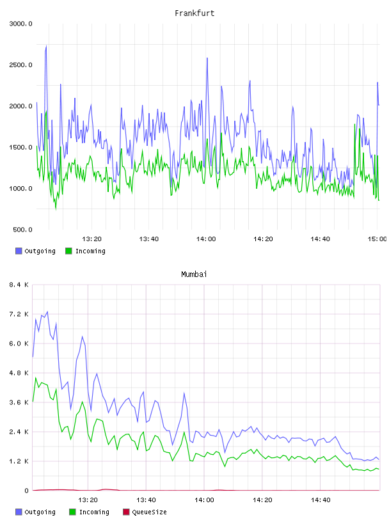Select the Outgoing legend label under Frankfurt
The image size is (389, 522).
[x=40, y=251]
